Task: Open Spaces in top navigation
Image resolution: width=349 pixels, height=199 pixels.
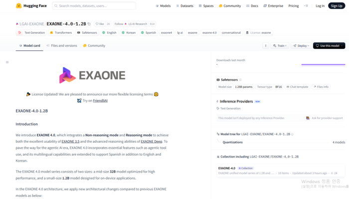Action: (206, 6)
